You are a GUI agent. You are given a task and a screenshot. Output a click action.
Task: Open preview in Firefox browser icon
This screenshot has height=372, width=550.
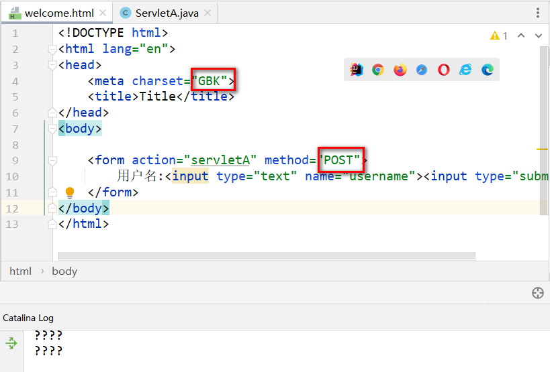400,70
